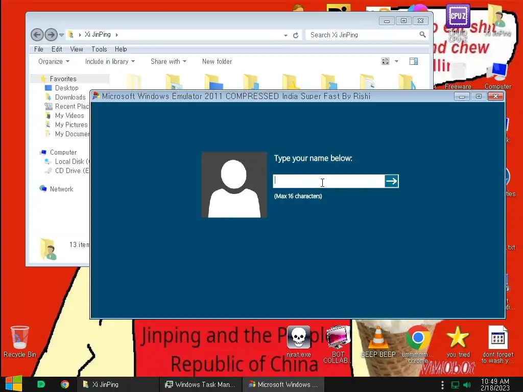
Task: Switch to Microsoft Windows emulator taskbar button
Action: coord(283,384)
